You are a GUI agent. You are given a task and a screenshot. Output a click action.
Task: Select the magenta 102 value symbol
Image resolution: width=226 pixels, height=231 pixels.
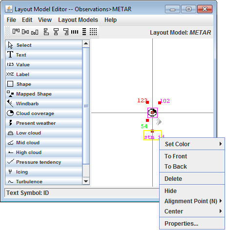tap(165, 101)
